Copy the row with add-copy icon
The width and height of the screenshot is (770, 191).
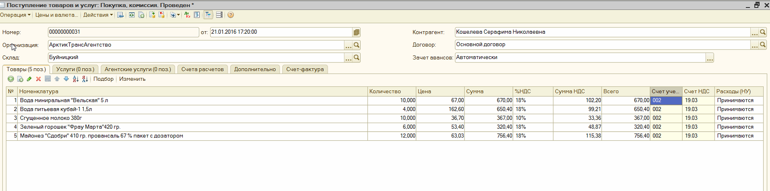point(20,79)
